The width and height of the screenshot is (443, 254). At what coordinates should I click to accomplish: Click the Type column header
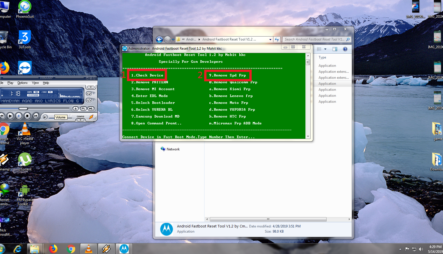click(x=322, y=57)
